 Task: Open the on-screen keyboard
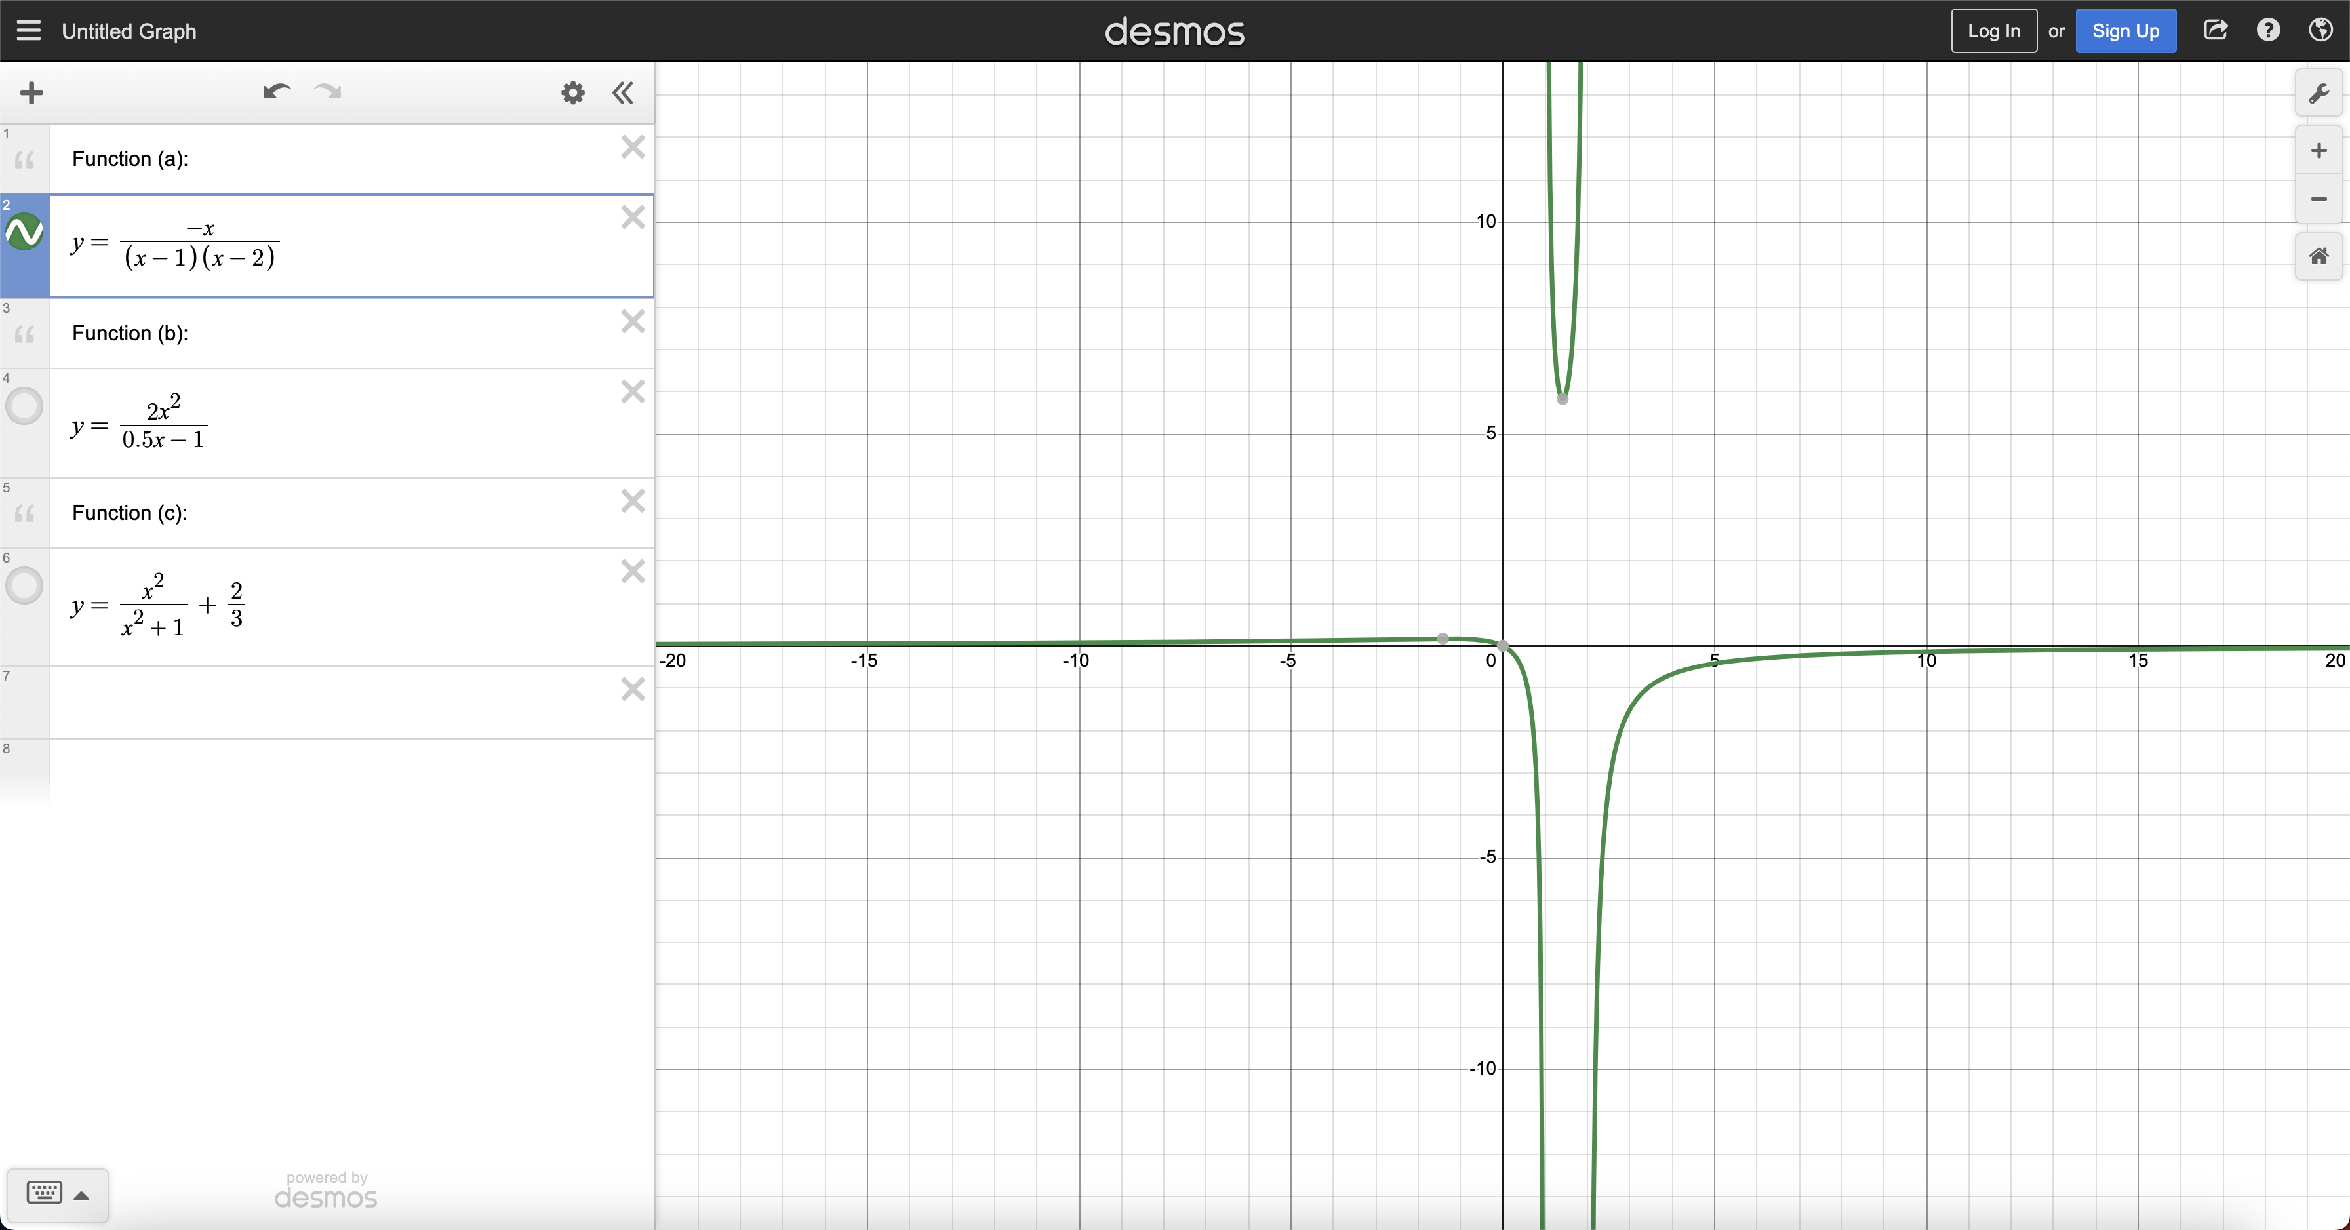(x=44, y=1193)
